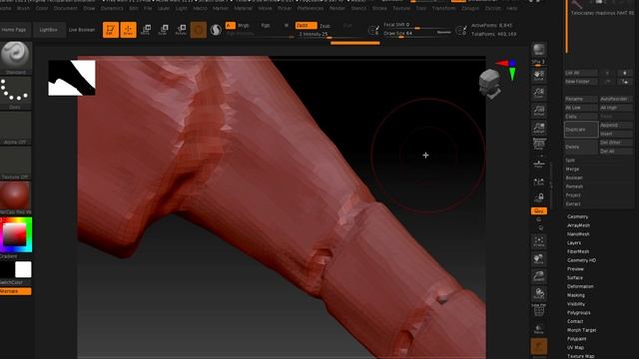Image resolution: width=639 pixels, height=359 pixels.
Task: Toggle the lock camera icon
Action: pos(539,197)
